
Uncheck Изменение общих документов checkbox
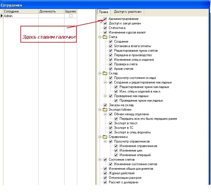click(x=105, y=169)
